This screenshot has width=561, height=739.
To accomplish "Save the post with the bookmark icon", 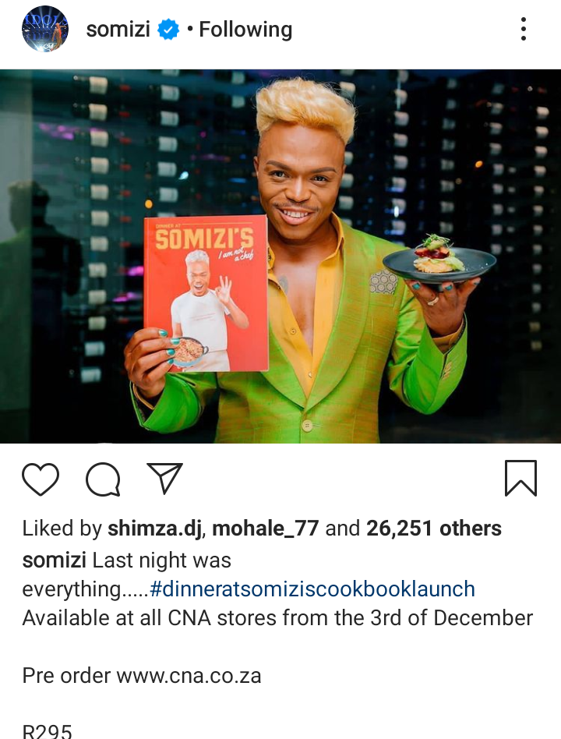I will pos(520,478).
